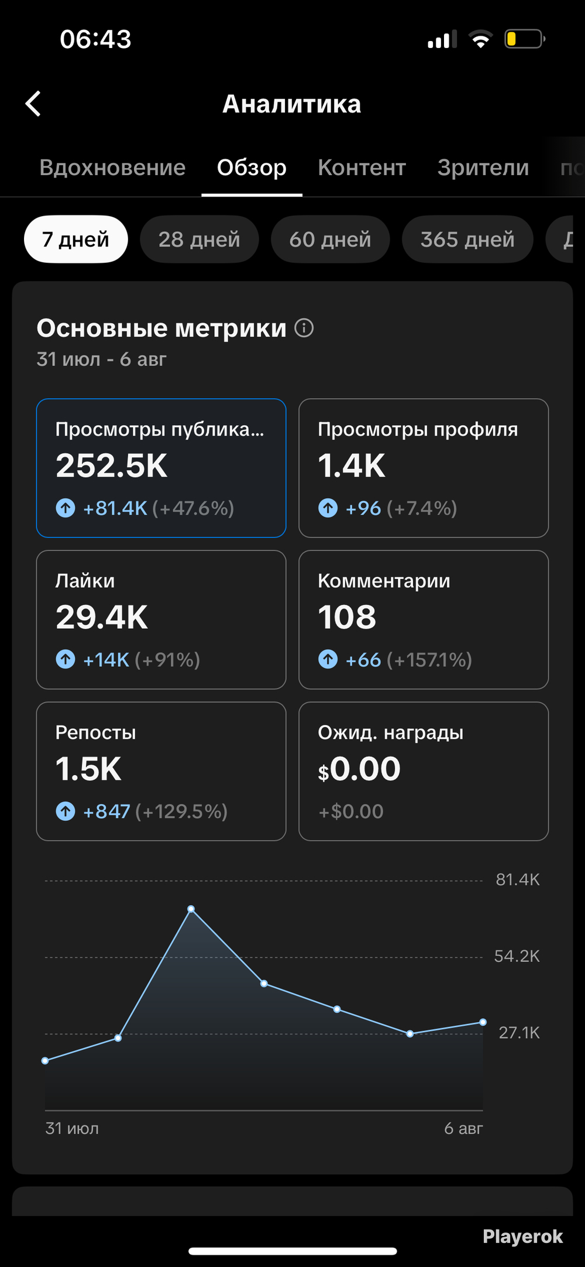Select the Просмотры публикаций metric card
The image size is (585, 1267).
tap(161, 468)
